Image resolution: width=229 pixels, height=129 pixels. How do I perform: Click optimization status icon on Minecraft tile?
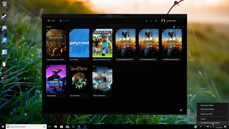click(x=94, y=30)
